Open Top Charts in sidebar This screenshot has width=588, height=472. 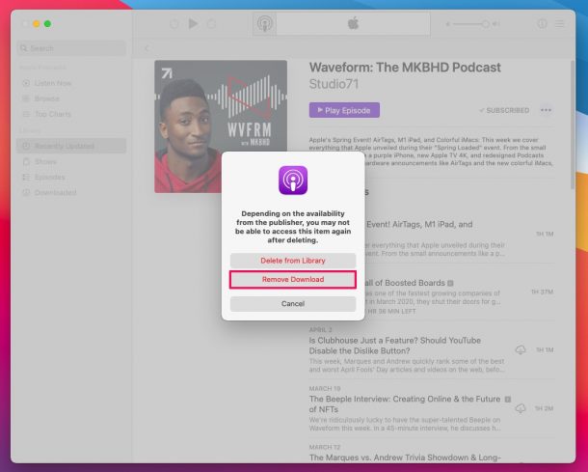click(71, 114)
